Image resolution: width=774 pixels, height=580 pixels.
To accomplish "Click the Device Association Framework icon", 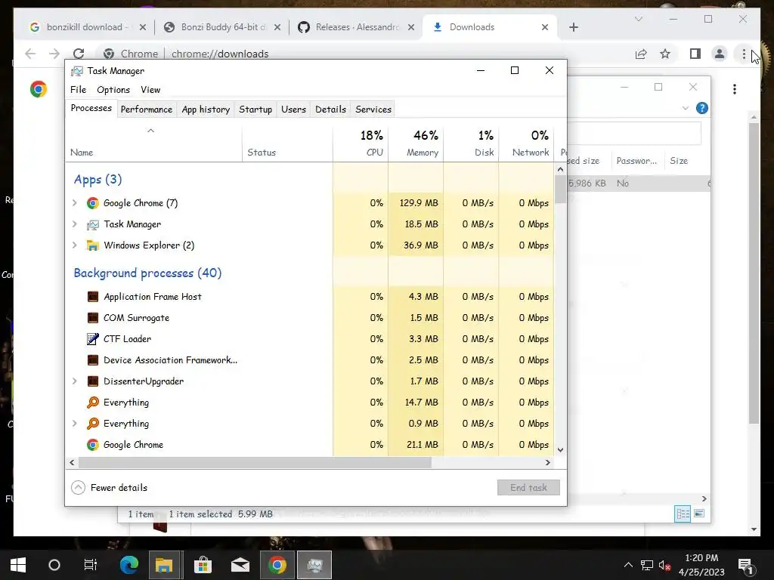I will click(x=92, y=360).
